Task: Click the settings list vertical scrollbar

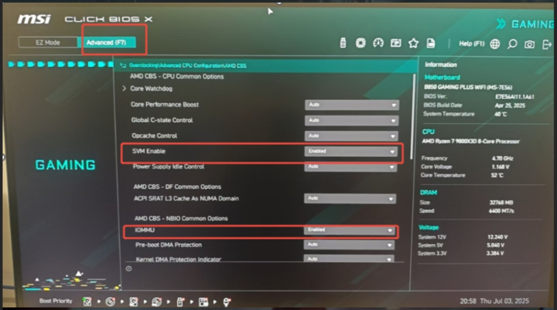Action: pyautogui.click(x=413, y=116)
